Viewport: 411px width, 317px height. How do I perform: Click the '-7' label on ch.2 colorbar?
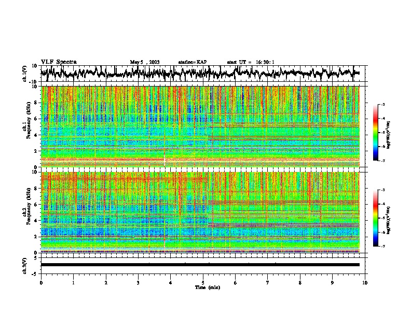(382, 246)
